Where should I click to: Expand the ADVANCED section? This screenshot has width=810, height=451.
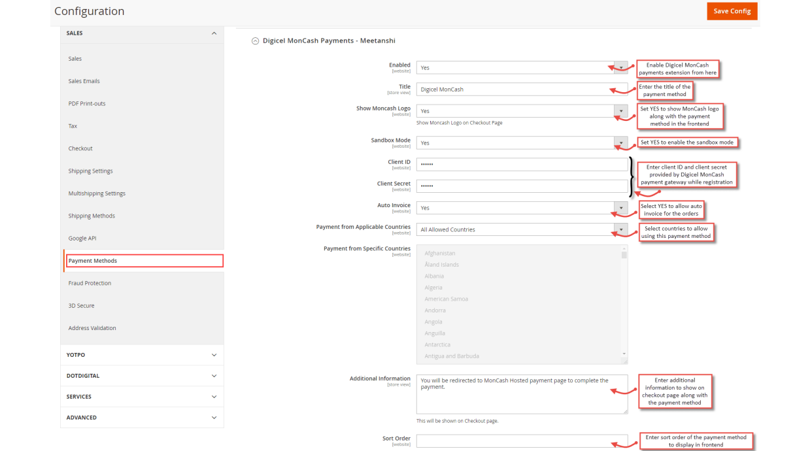click(142, 418)
